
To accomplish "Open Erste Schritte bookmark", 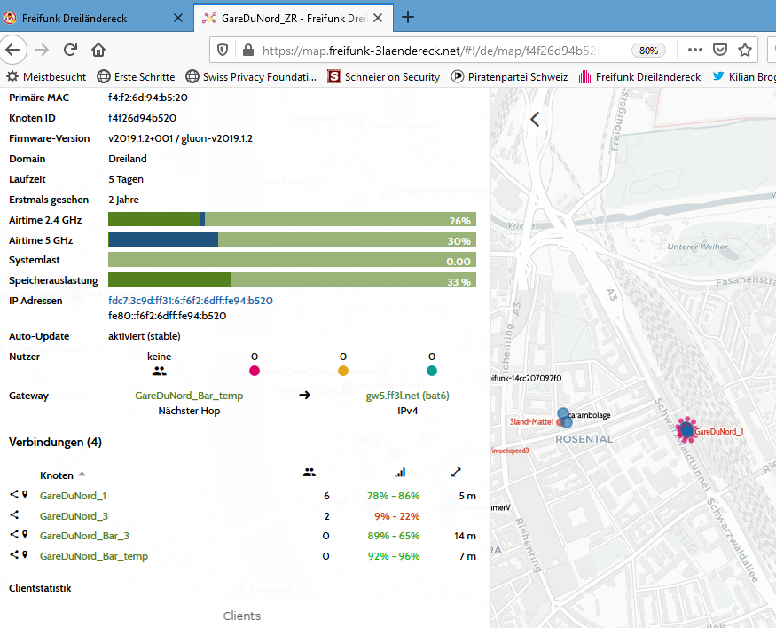I will 136,76.
